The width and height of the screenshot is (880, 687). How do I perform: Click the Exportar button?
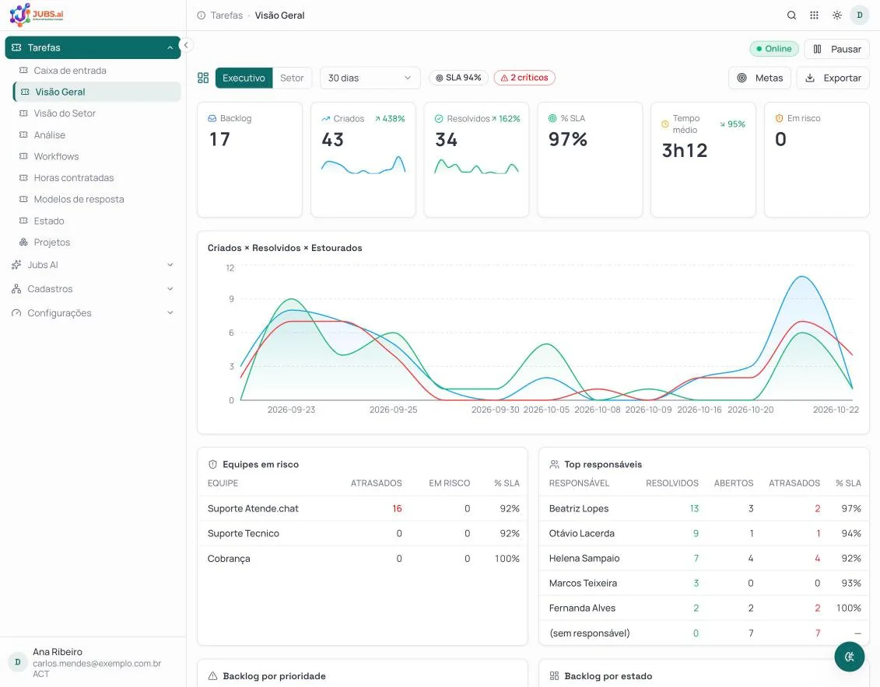[x=833, y=78]
